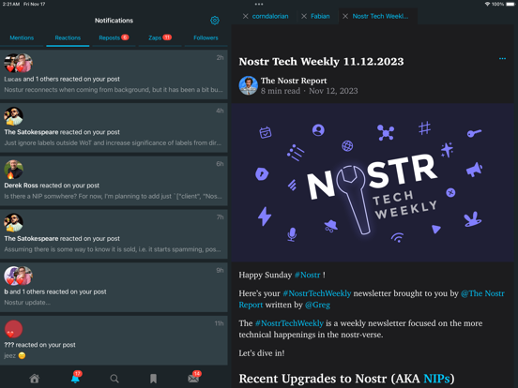Viewport: 518px width, 388px height.
Task: Tap Derek Ross avatar
Action: tap(13, 170)
